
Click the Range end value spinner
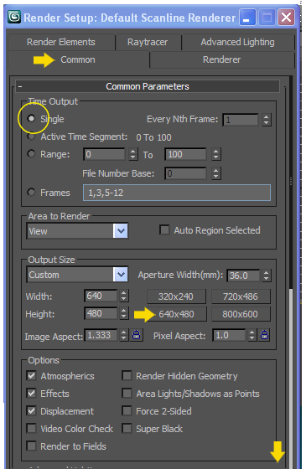click(x=215, y=154)
